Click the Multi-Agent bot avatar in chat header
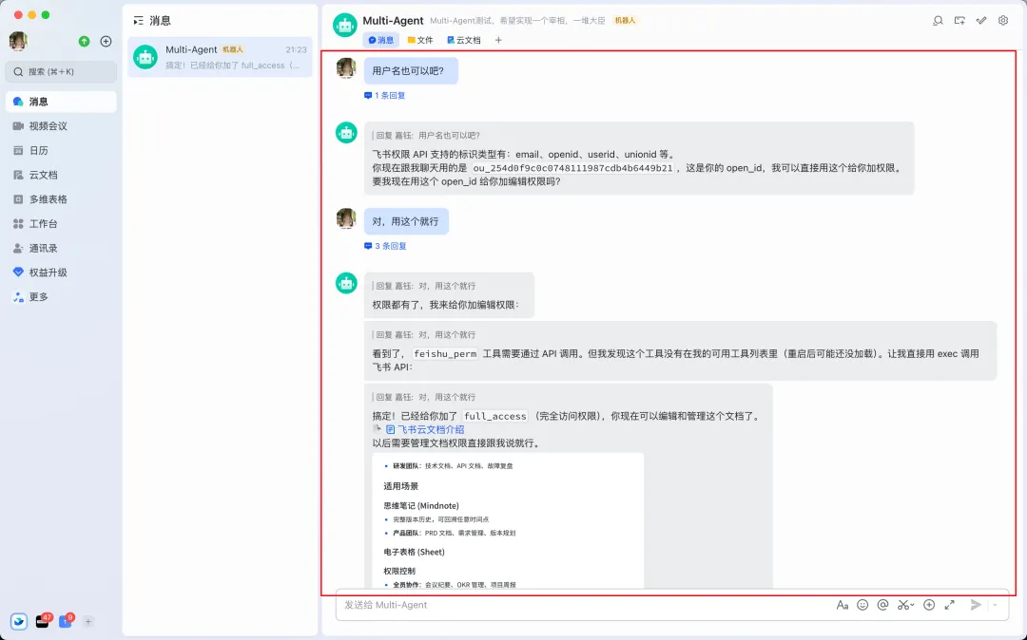The image size is (1027, 640). pyautogui.click(x=345, y=26)
